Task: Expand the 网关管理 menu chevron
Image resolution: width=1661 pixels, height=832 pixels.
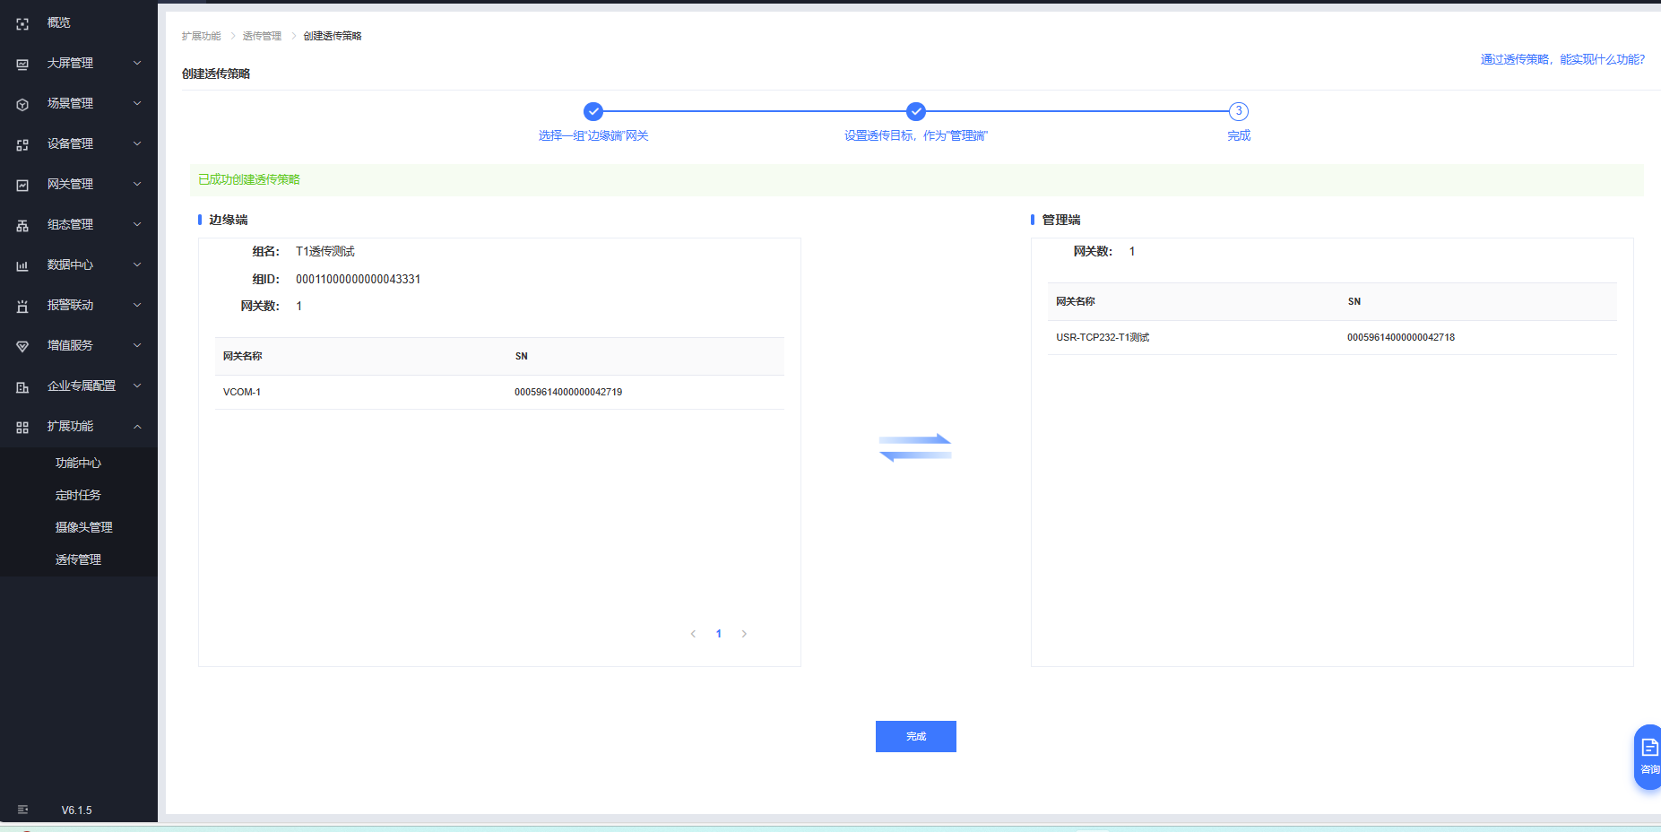Action: [137, 184]
